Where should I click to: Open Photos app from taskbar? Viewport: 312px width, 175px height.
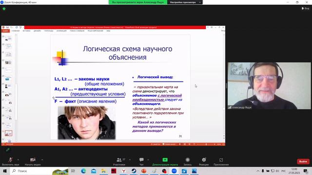click(x=194, y=171)
